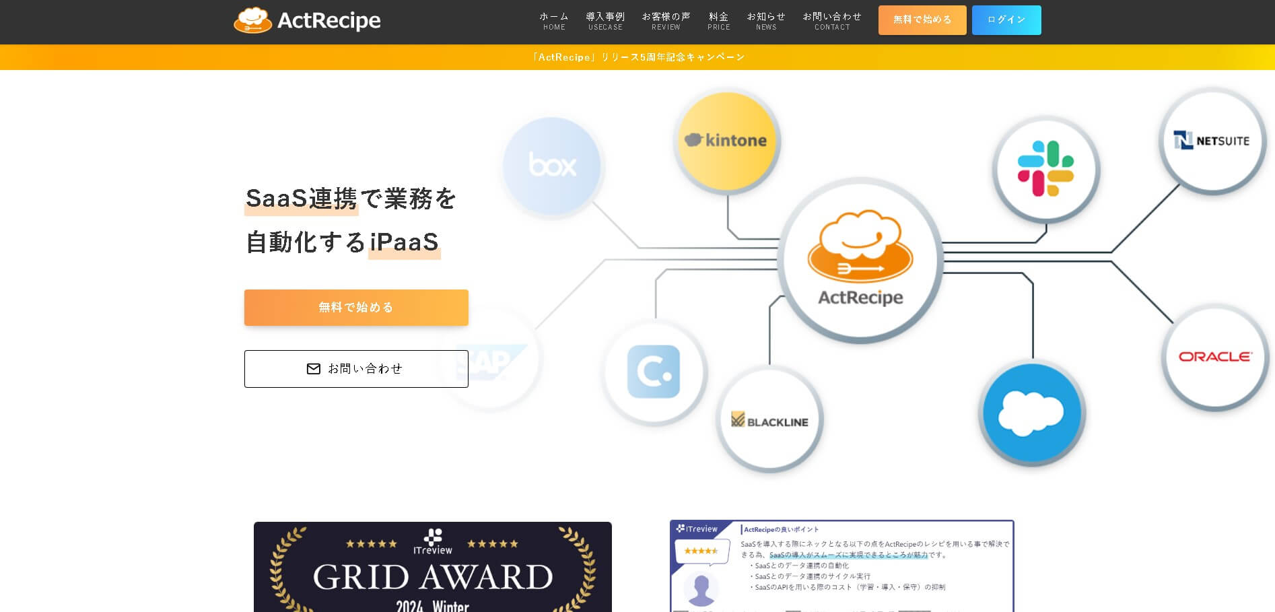Click the blue Concur C. icon
The height and width of the screenshot is (612, 1275).
(x=654, y=372)
